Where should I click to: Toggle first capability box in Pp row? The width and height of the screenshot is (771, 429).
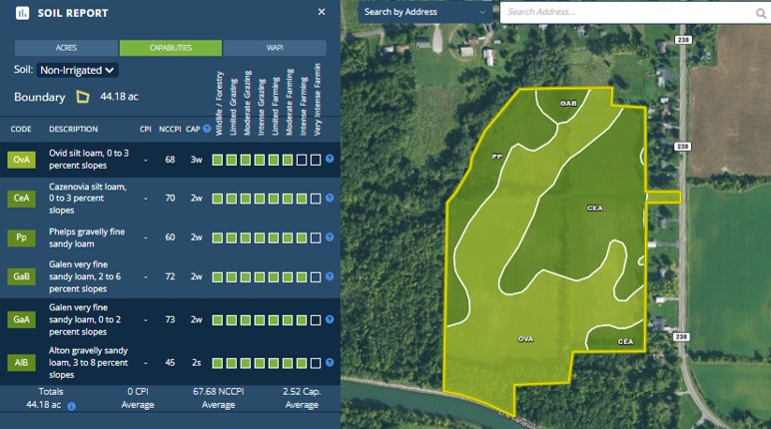click(x=217, y=237)
